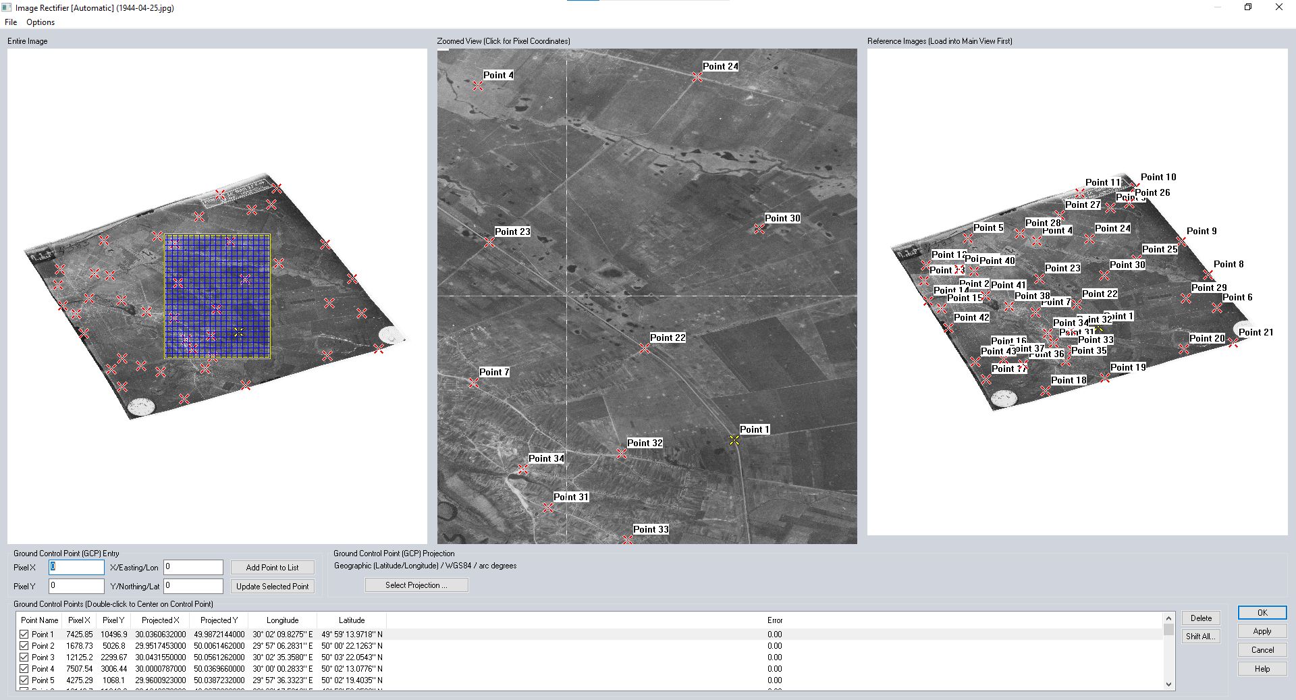Viewport: 1296px width, 700px height.
Task: Click the Add Point to List button
Action: [x=272, y=568]
